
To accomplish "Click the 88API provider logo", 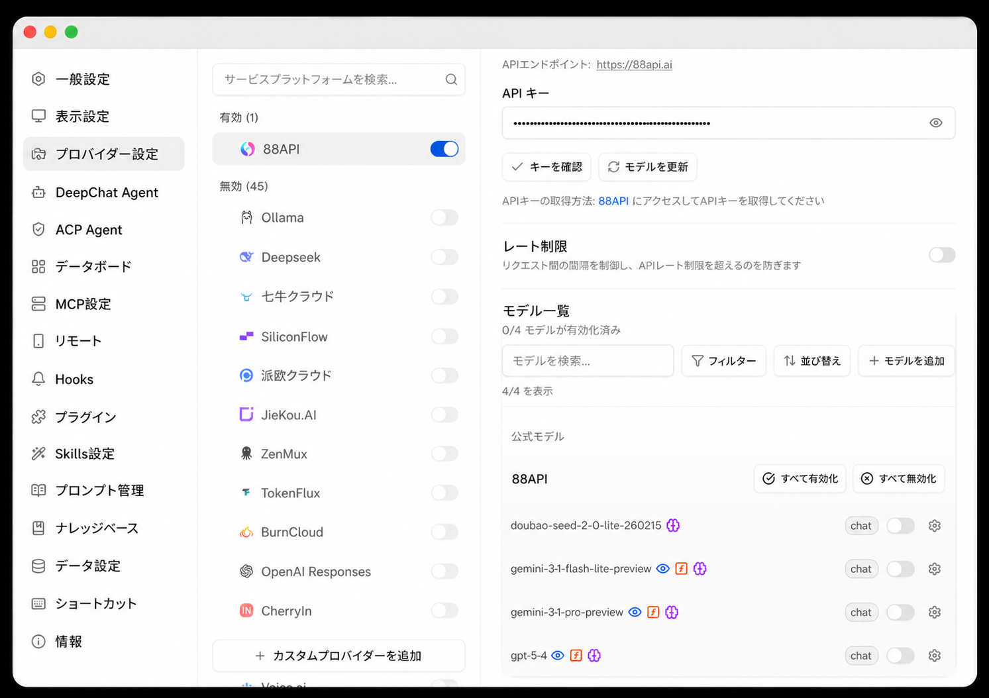I will (247, 149).
